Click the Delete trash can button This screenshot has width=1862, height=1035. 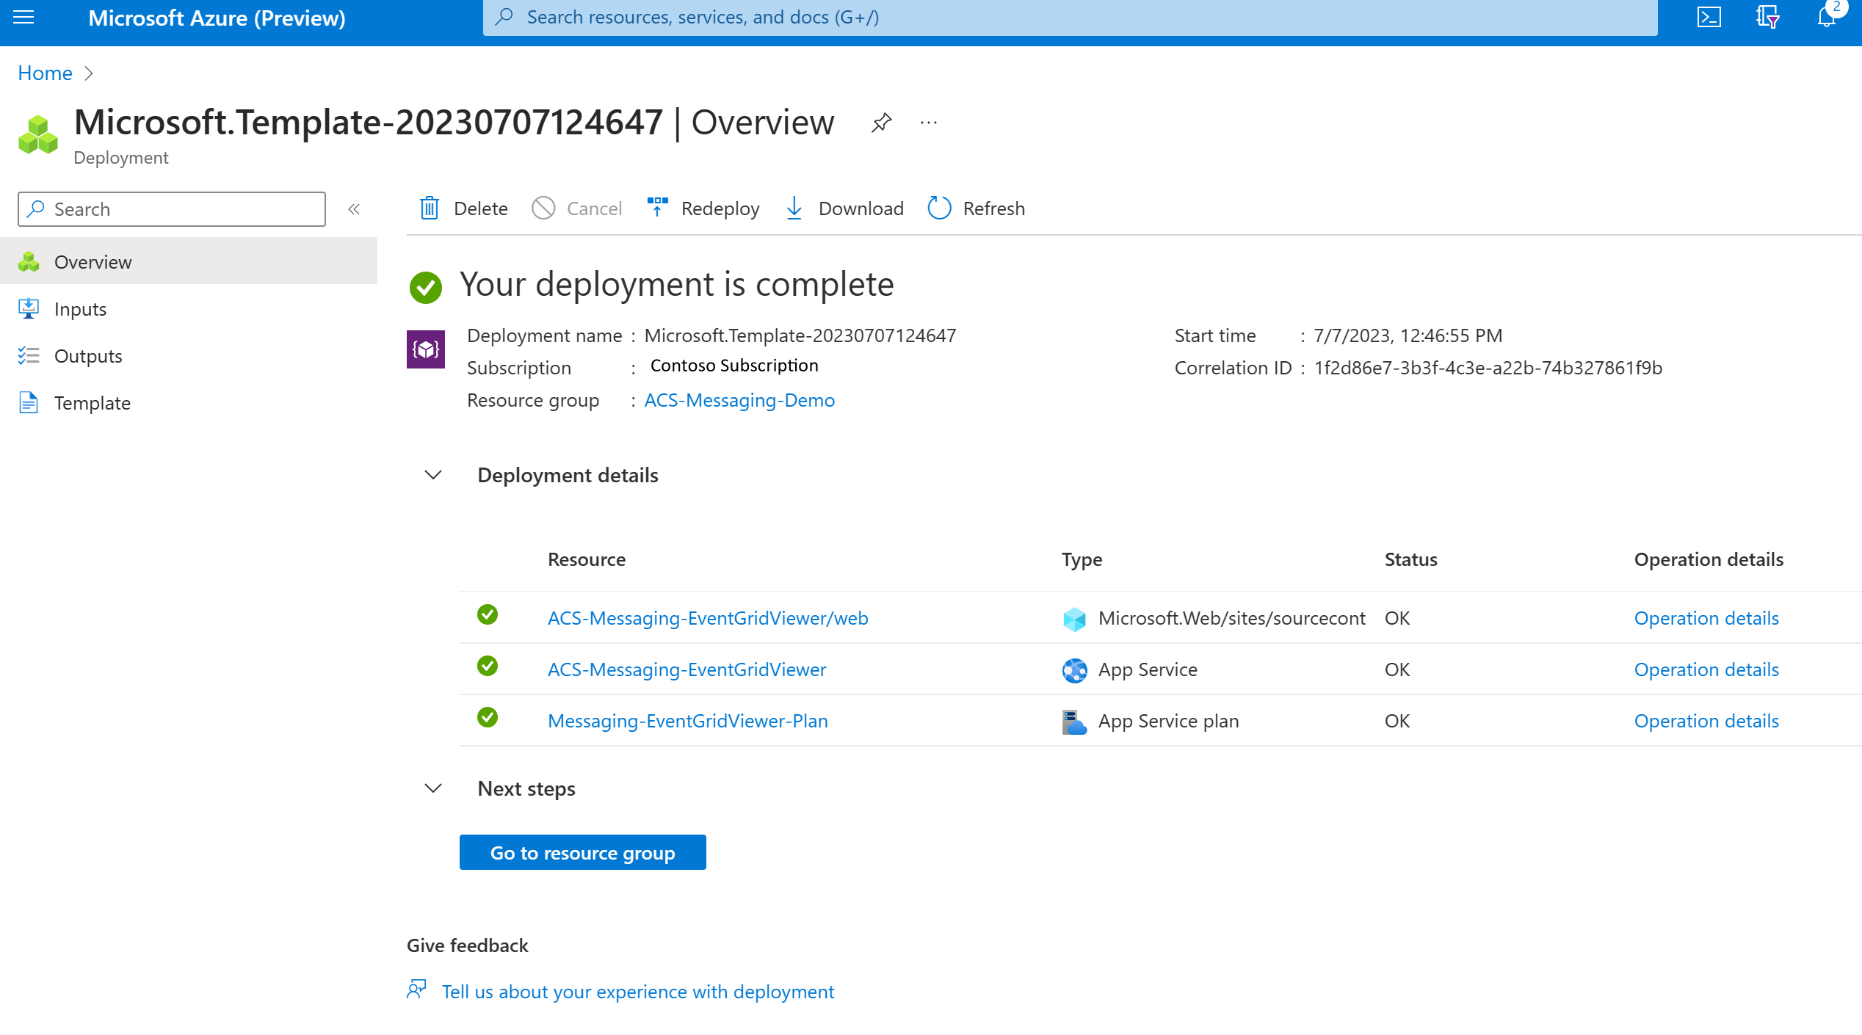tap(463, 208)
